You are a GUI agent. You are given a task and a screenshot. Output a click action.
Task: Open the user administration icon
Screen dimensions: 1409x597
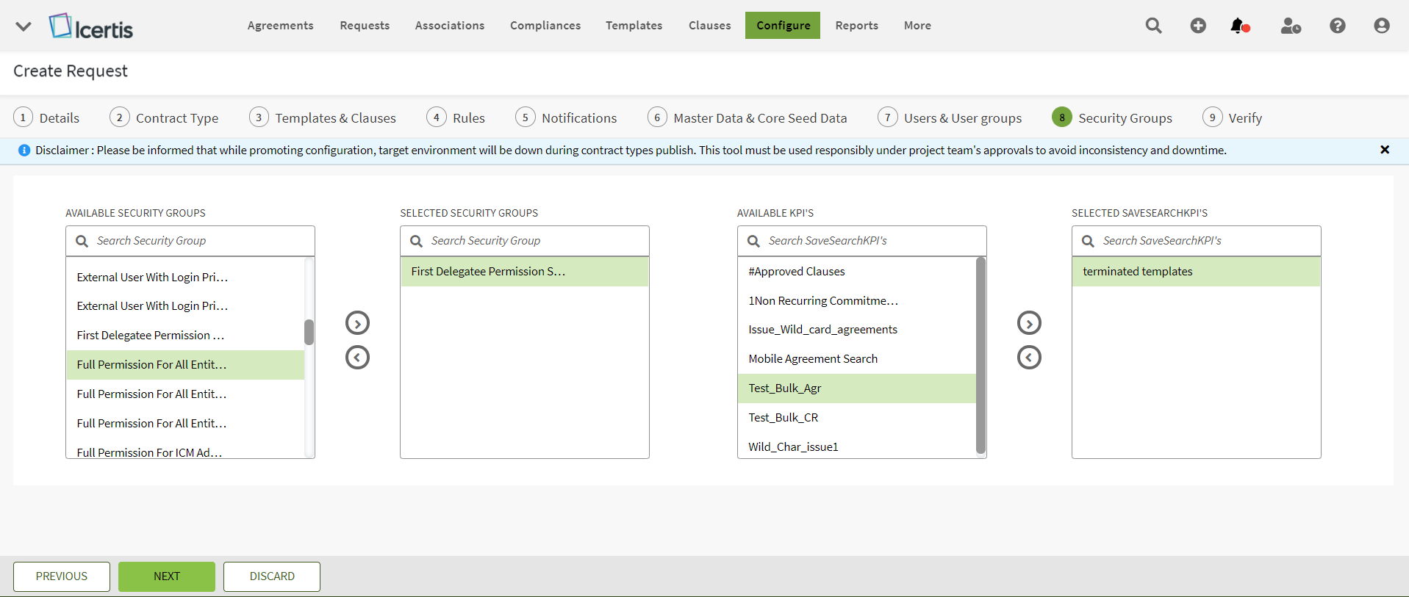[x=1290, y=26]
